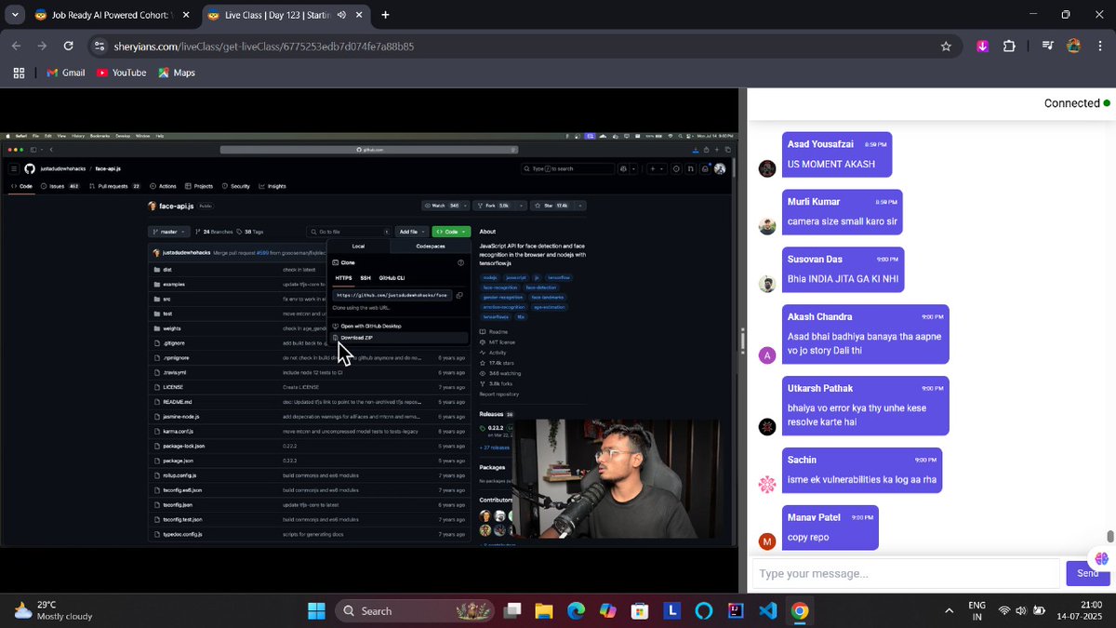Expand the Add file dropdown on GitHub
Viewport: 1116px width, 628px height.
tap(410, 232)
